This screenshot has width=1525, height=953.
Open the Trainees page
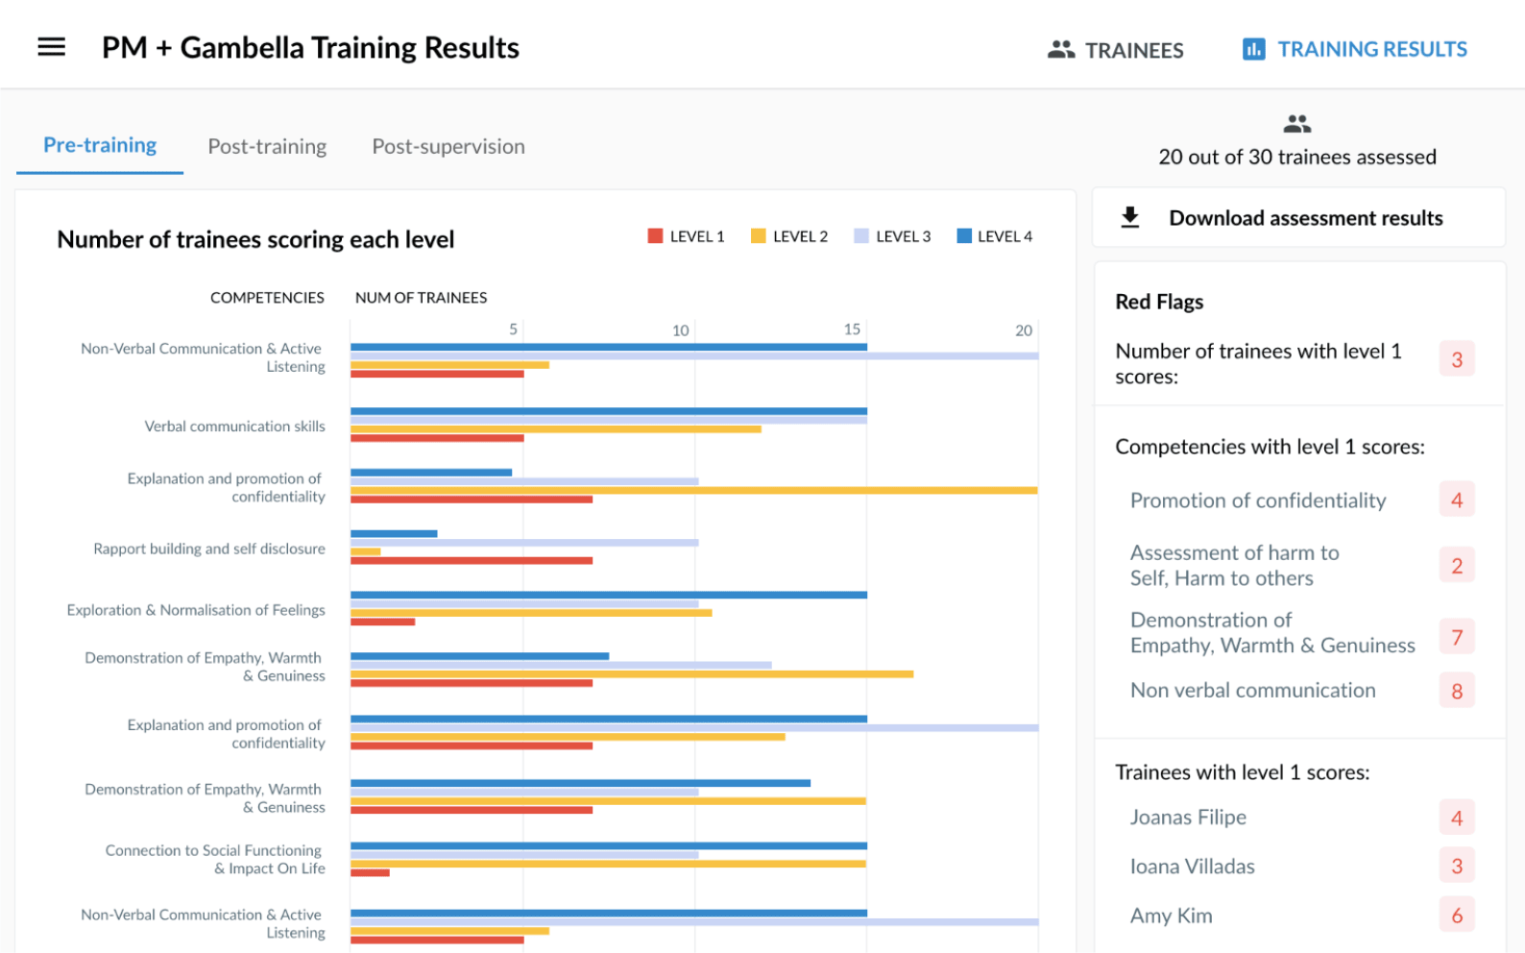point(1133,50)
